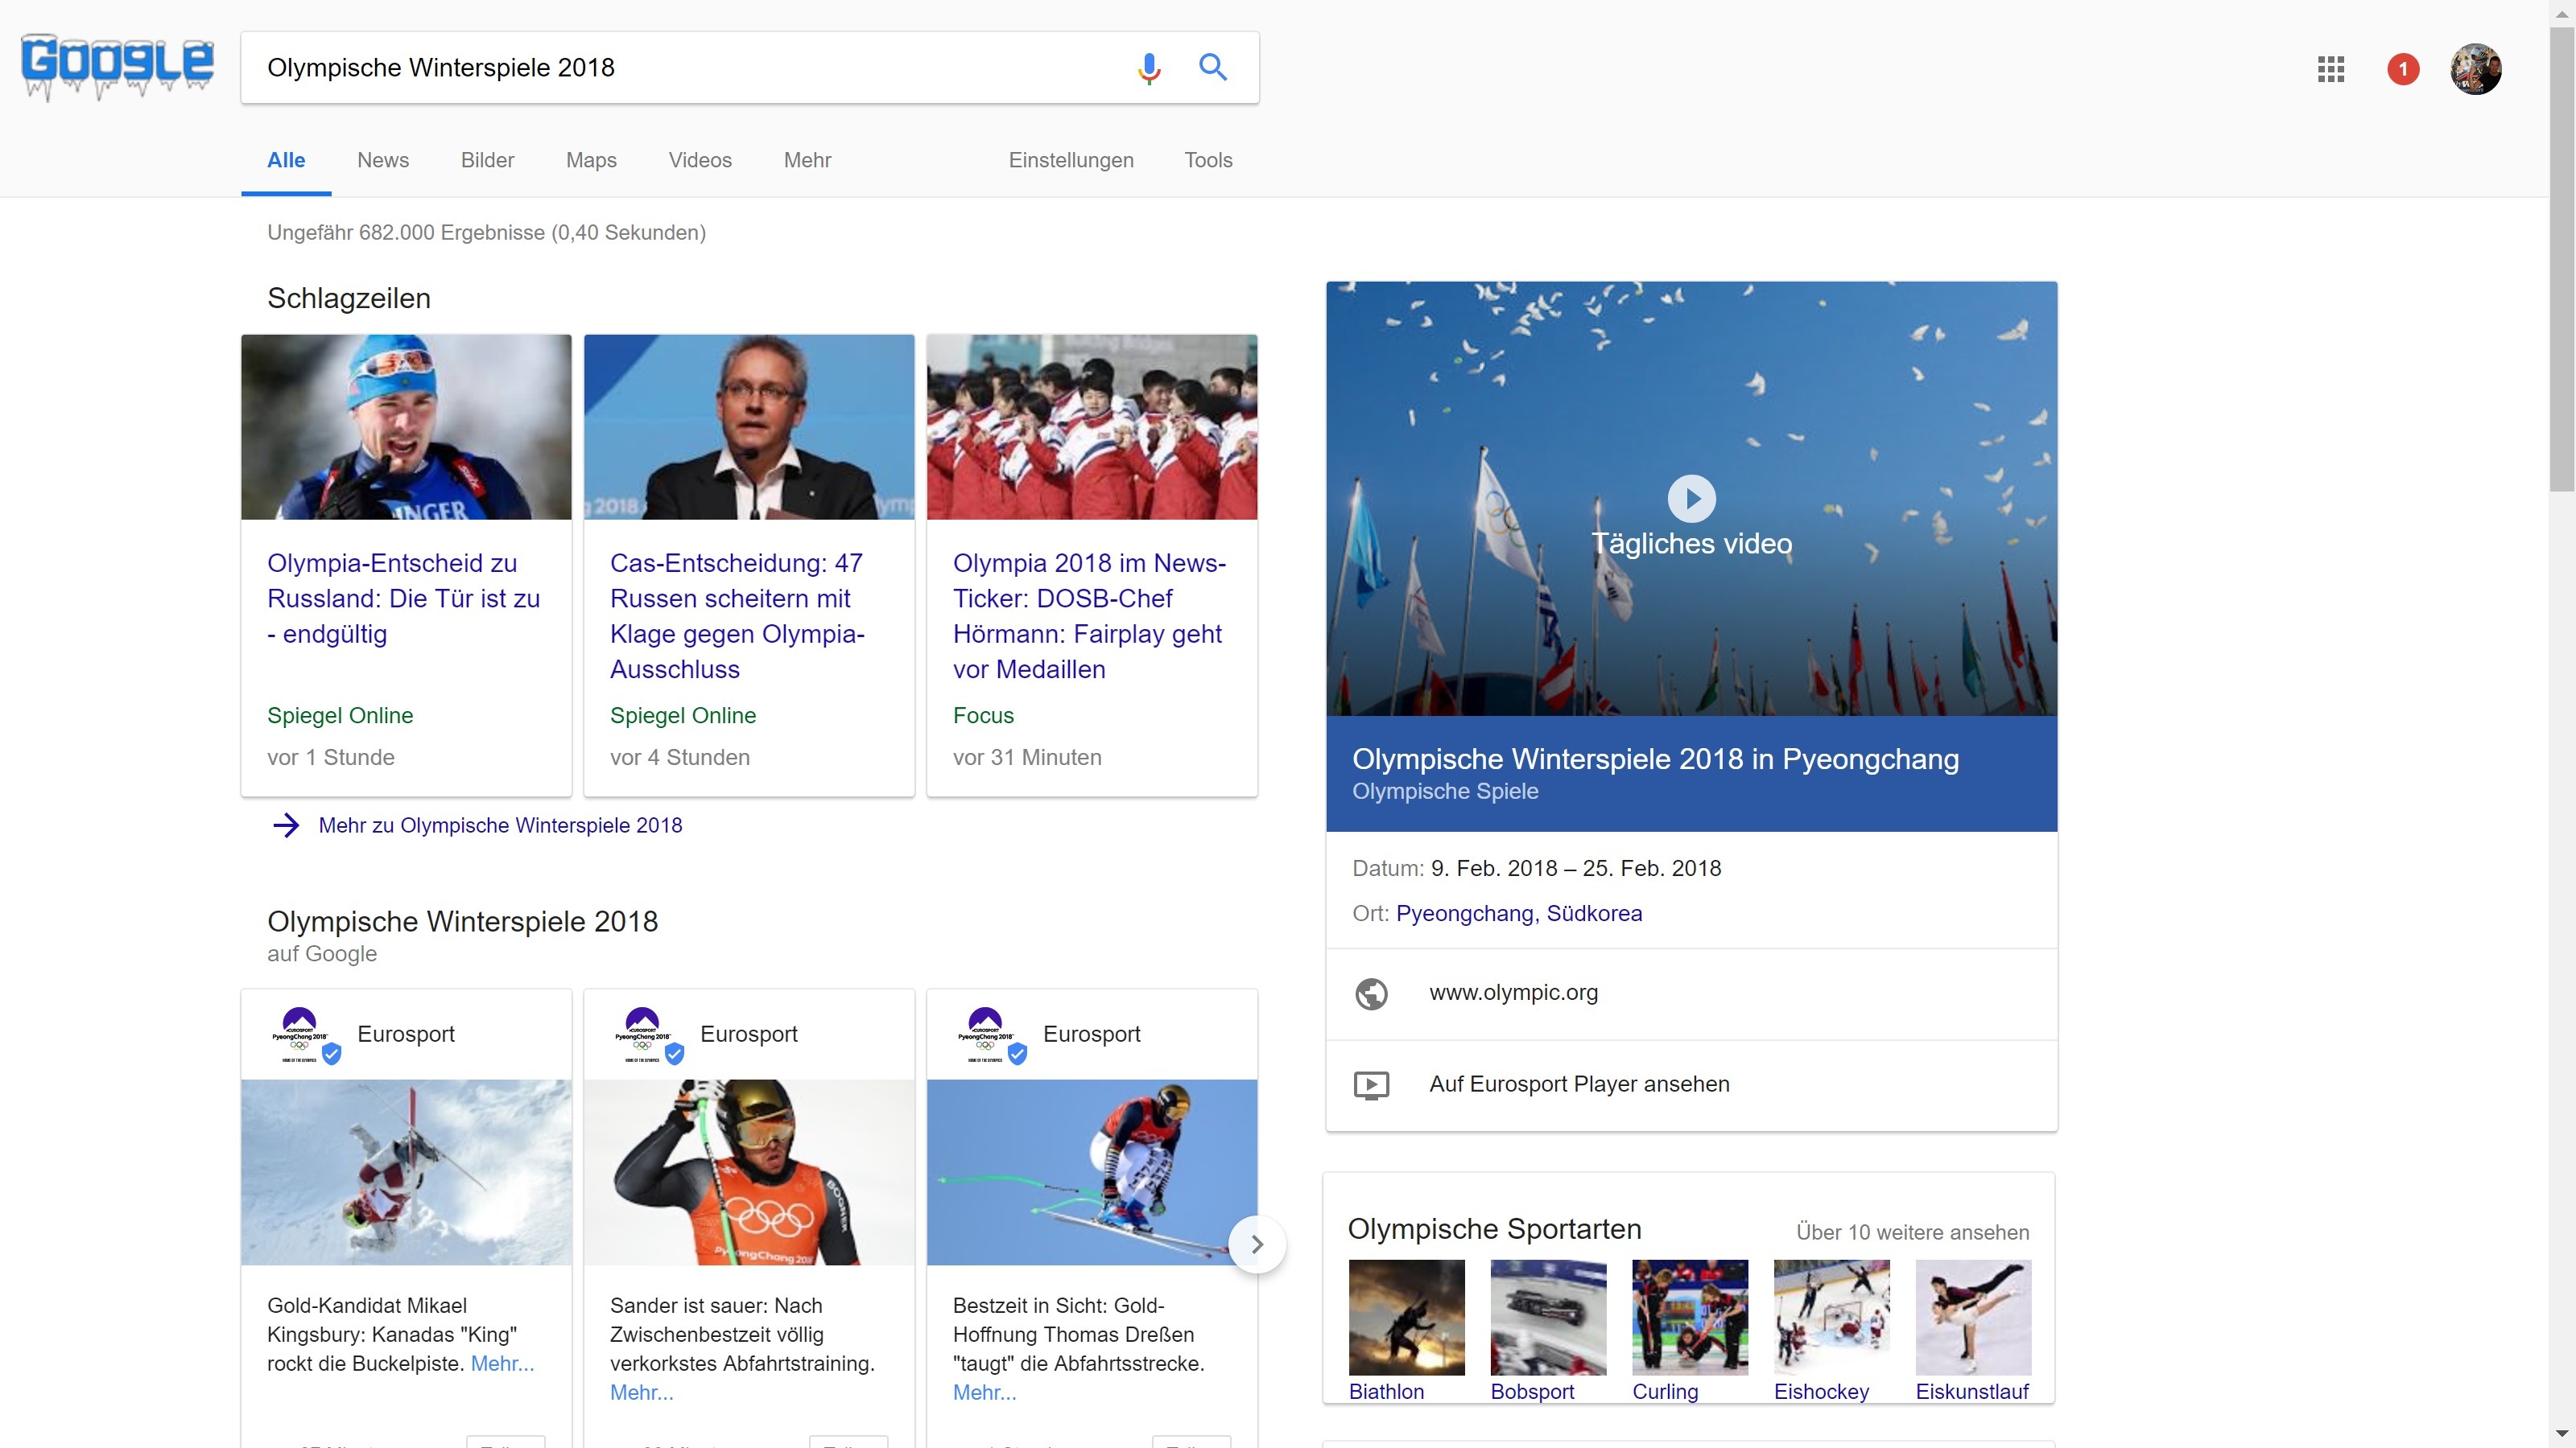Switch to the Bilder tab
Screen dimensions: 2576x1448
click(x=487, y=160)
